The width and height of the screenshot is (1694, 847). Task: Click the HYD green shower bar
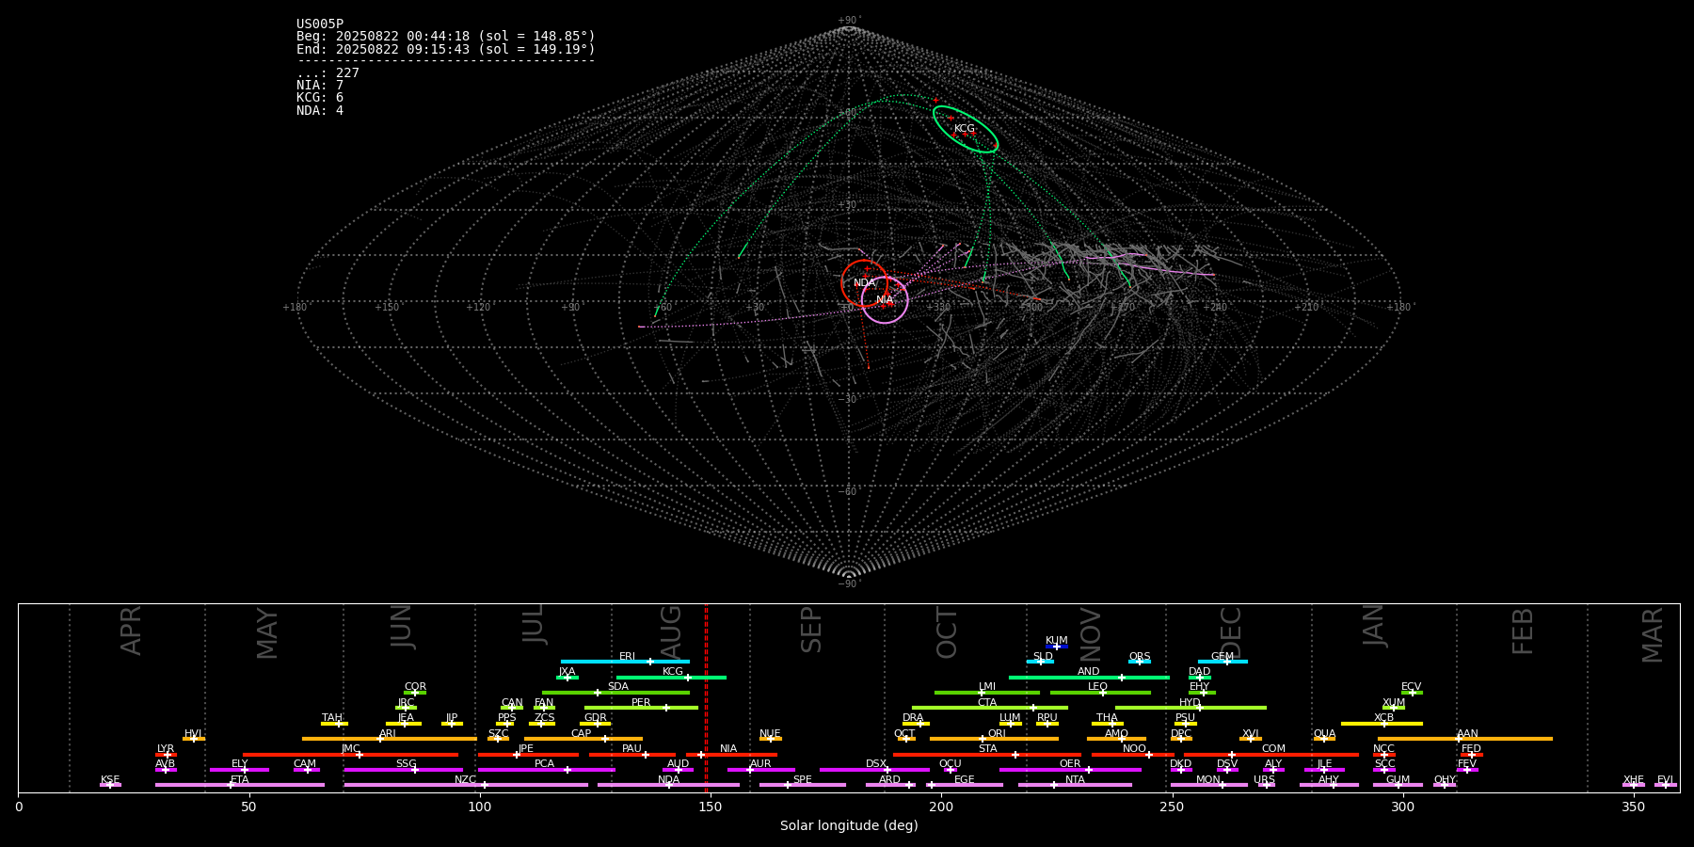point(1191,708)
